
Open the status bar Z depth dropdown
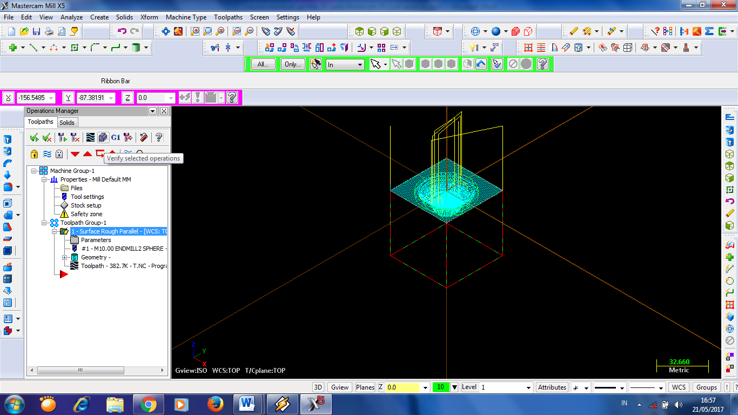coord(426,387)
